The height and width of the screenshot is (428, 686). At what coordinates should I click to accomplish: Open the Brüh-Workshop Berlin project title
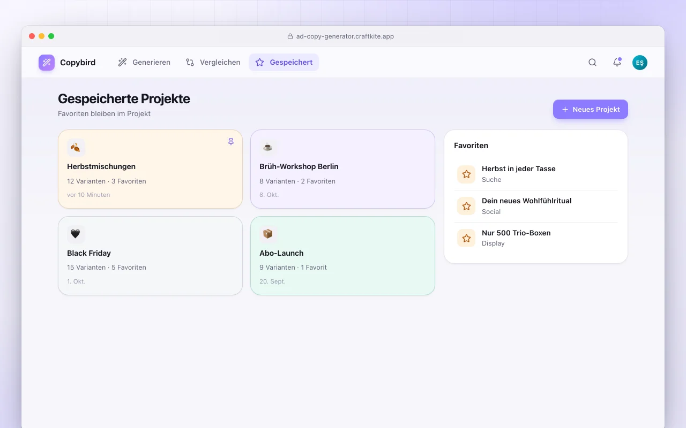coord(299,166)
